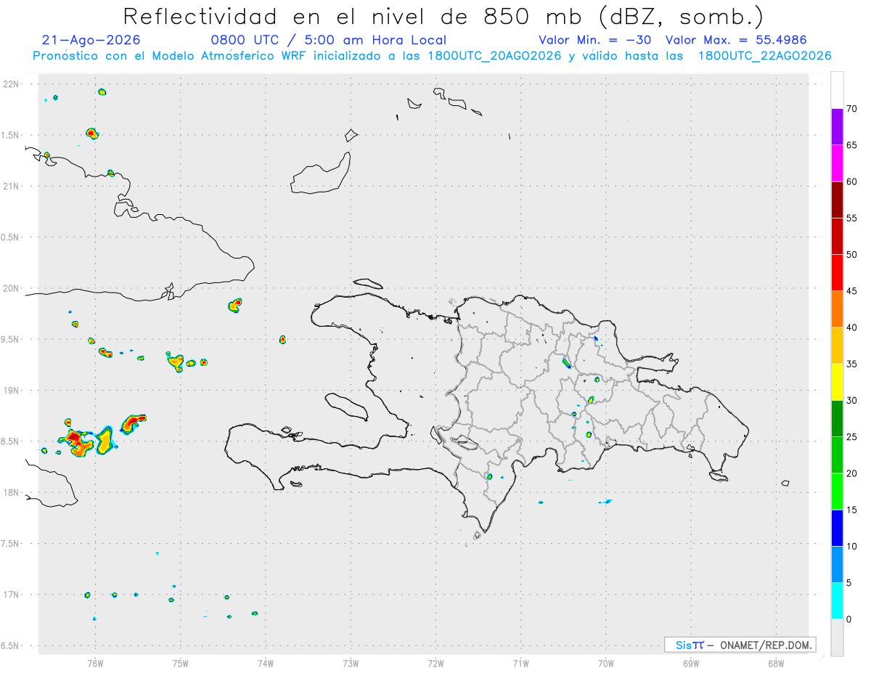The height and width of the screenshot is (673, 871).
Task: Click the colorbar tick label '45'
Action: [851, 291]
